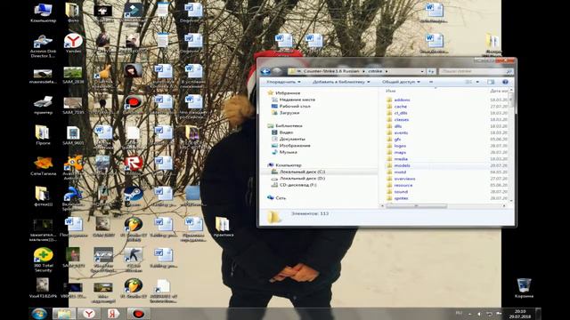Image resolution: width=570 pixels, height=320 pixels.
Task: Click Explorer icon in taskbar
Action: (x=64, y=314)
